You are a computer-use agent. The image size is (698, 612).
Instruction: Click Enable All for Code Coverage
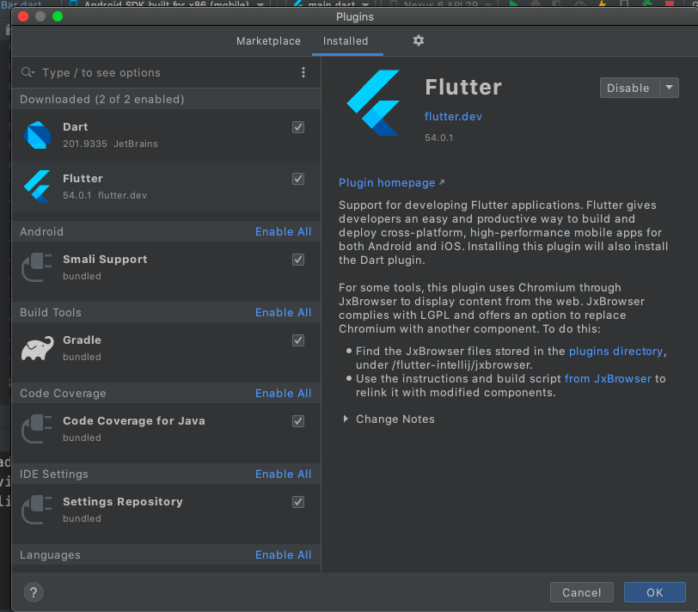283,394
